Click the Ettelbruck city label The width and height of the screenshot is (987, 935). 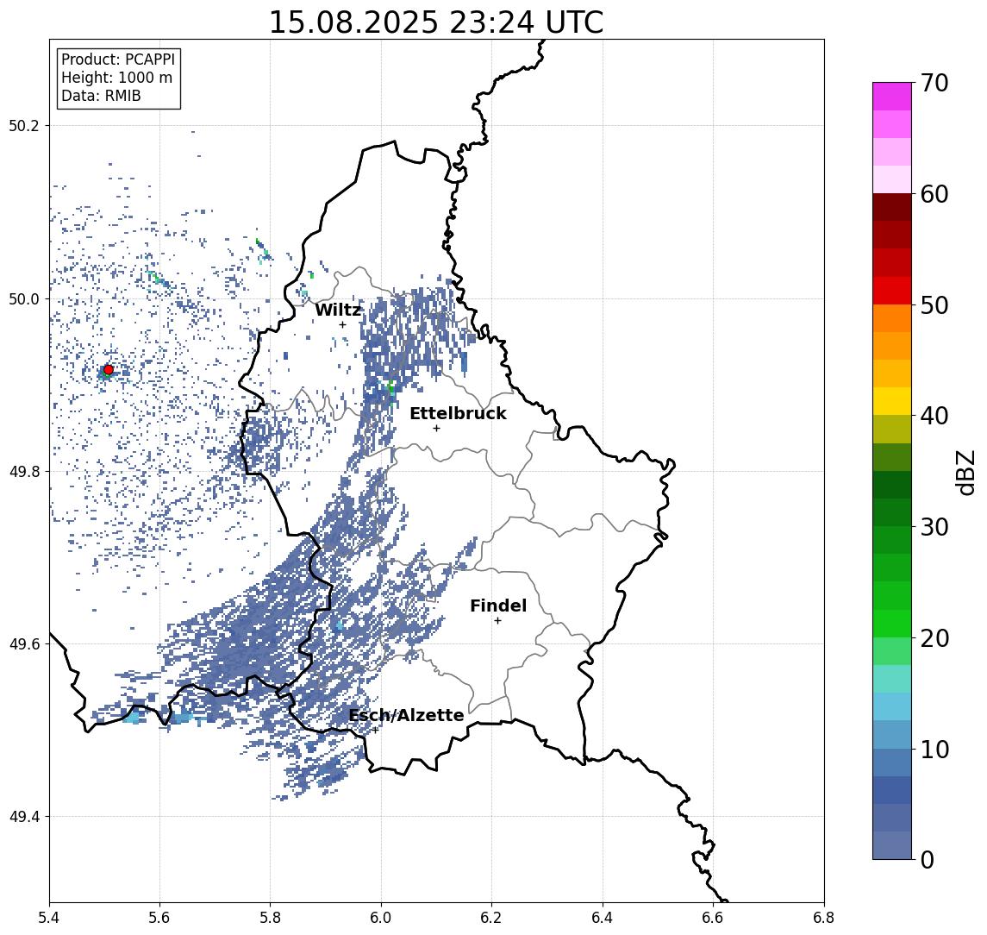(458, 413)
